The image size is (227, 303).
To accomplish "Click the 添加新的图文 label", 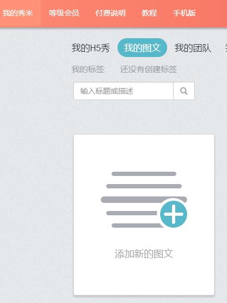I will pos(144,253).
